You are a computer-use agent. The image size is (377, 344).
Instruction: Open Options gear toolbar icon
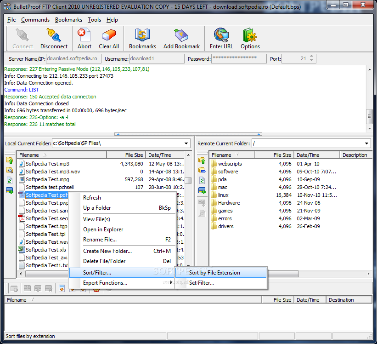pyautogui.click(x=250, y=35)
